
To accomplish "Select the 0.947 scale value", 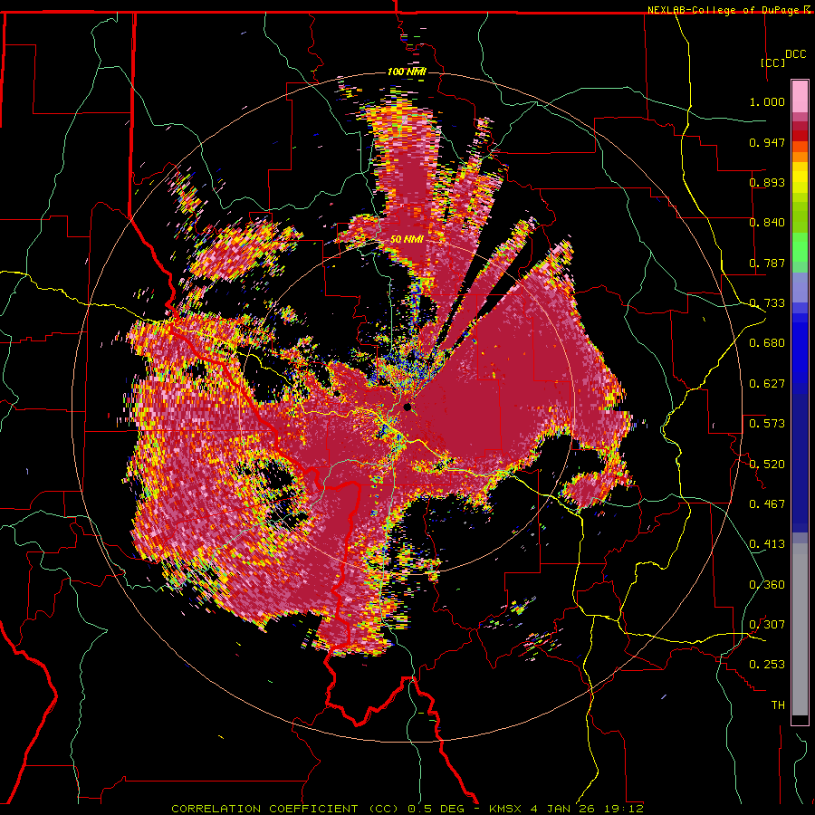I will tap(767, 142).
